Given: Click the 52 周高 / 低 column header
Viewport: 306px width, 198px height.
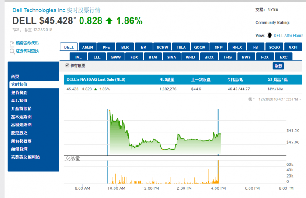Looking at the screenshot, I should 278,79.
